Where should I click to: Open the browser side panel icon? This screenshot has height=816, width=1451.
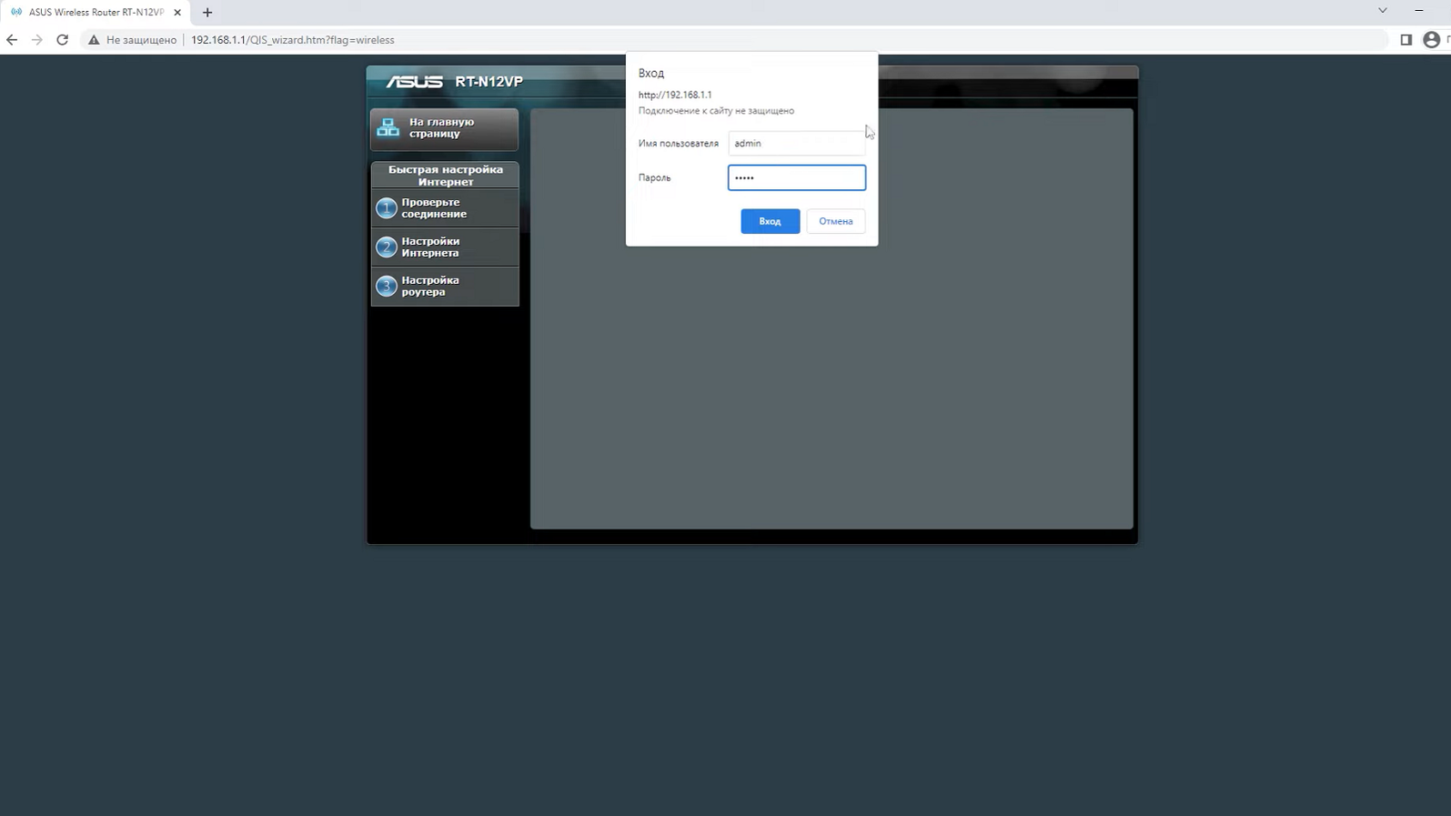pos(1406,40)
